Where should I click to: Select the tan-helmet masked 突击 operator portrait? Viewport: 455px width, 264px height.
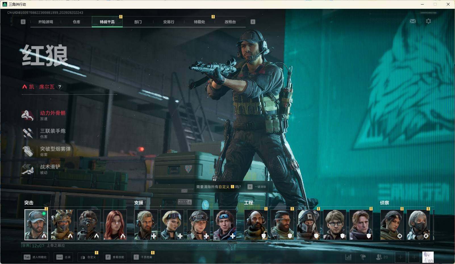(62, 225)
